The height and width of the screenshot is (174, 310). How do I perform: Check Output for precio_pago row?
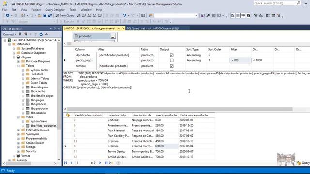coord(172,60)
